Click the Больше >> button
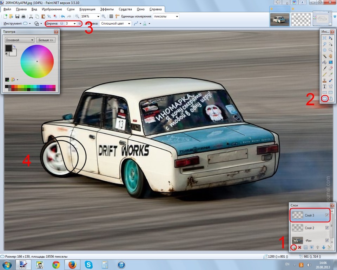337x270 pixels. 46,40
